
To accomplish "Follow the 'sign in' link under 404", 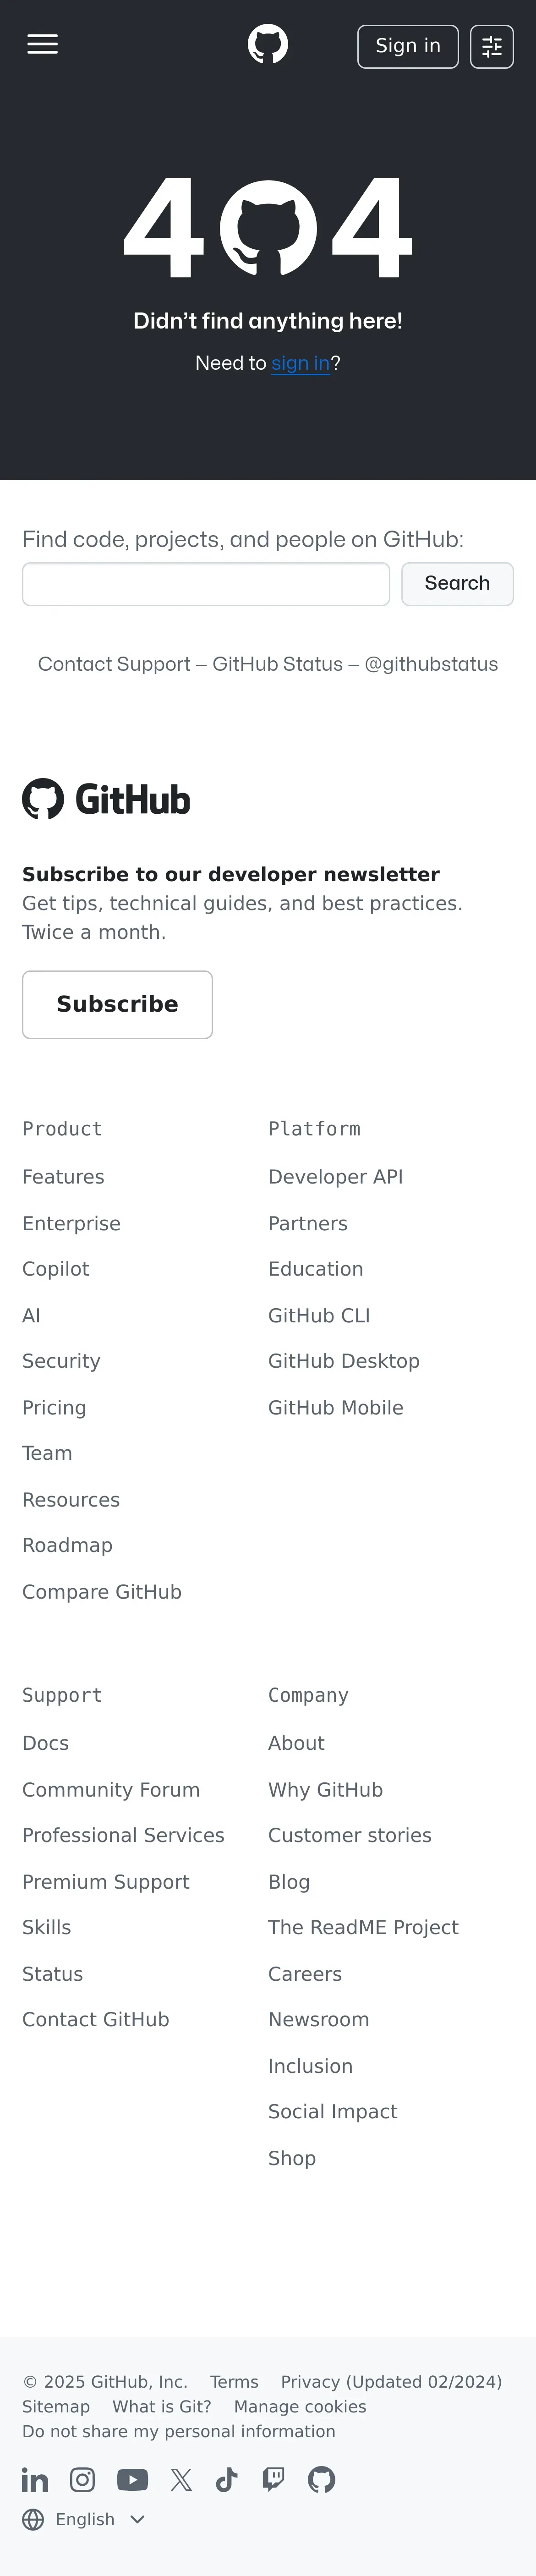I will [300, 363].
